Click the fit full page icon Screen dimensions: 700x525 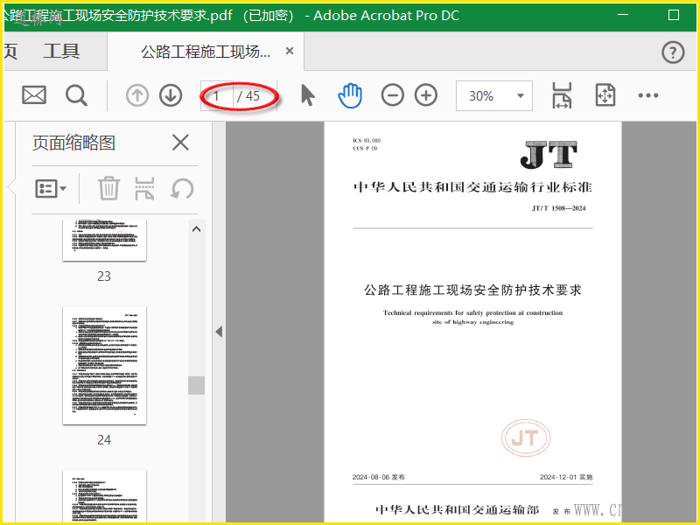coord(605,95)
